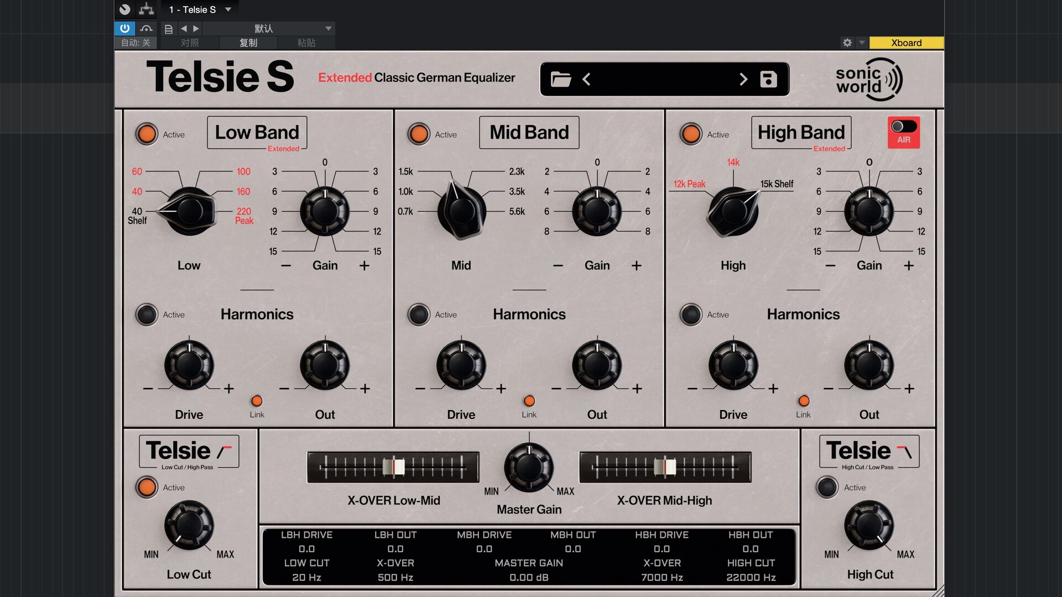
Task: Open the settings gear dropdown arrow
Action: pyautogui.click(x=861, y=43)
